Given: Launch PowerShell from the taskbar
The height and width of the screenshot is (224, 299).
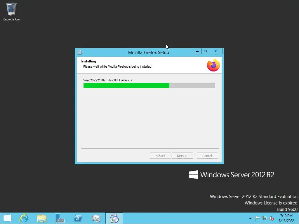Looking at the screenshot, I should (78, 218).
